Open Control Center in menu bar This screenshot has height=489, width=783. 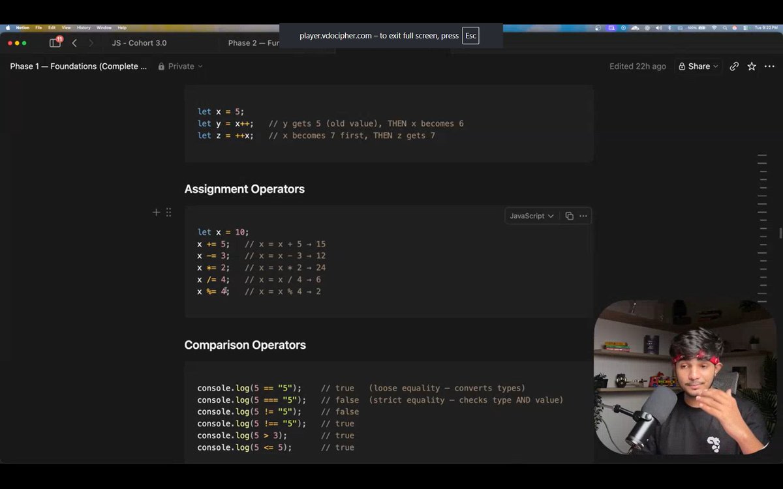pyautogui.click(x=745, y=28)
